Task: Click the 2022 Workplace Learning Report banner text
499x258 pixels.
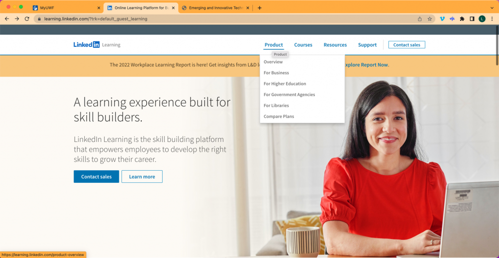Action: click(x=185, y=65)
